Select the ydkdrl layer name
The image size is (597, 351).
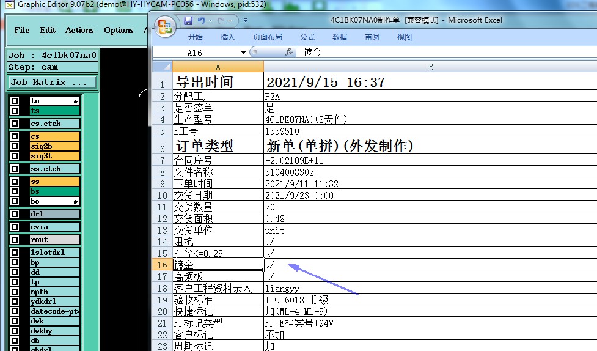click(x=54, y=301)
